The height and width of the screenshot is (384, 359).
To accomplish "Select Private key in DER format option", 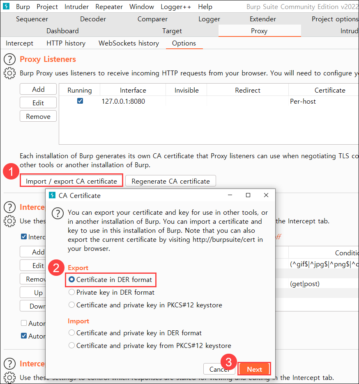I will 111,293.
